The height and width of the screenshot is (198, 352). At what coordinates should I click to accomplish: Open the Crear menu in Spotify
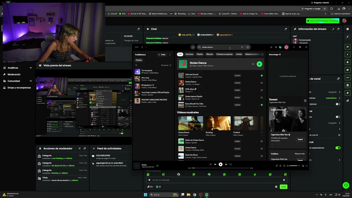pyautogui.click(x=162, y=54)
